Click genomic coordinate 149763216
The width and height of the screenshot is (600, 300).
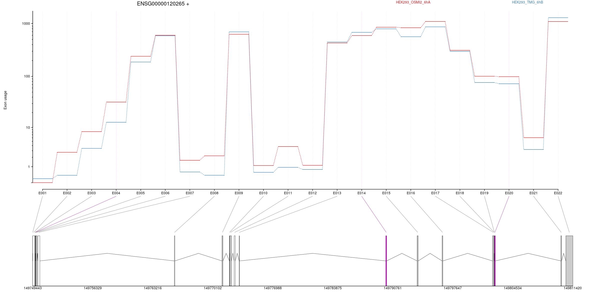(153, 288)
